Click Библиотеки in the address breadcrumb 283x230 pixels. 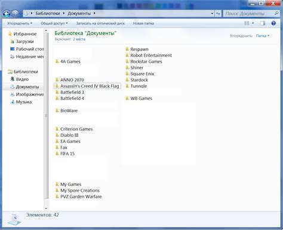point(48,13)
